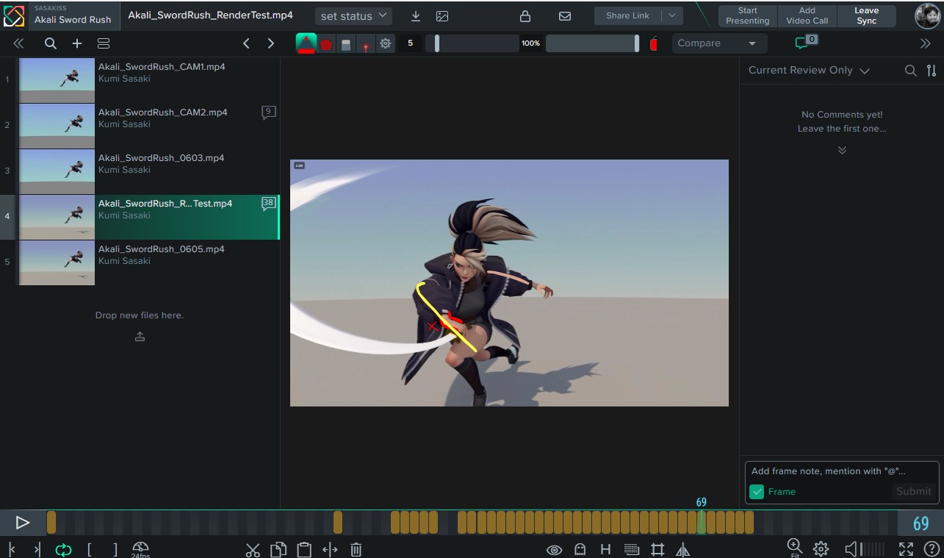The width and height of the screenshot is (944, 558).
Task: Toggle the Frame checkbox for notes
Action: [x=757, y=492]
